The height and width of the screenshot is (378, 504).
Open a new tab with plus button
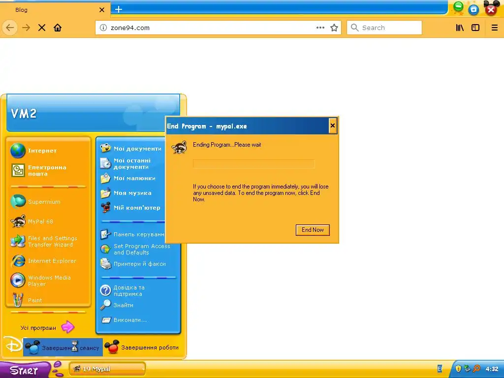point(119,9)
